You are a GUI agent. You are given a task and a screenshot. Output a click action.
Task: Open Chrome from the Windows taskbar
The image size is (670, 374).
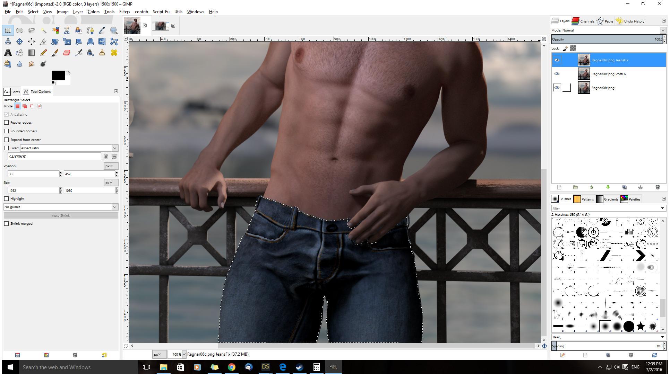231,367
